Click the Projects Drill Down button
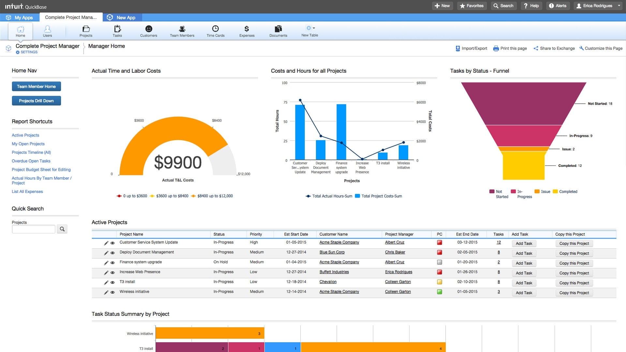This screenshot has height=352, width=626. pyautogui.click(x=36, y=101)
